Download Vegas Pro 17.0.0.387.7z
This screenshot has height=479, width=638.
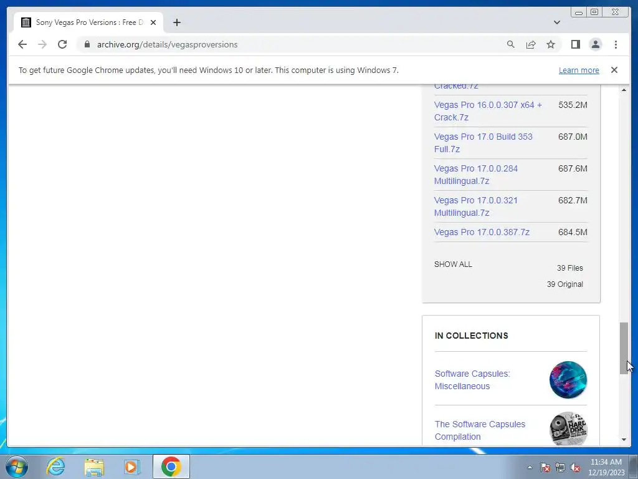tap(482, 232)
